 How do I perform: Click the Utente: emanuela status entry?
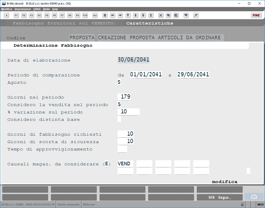click(x=68, y=204)
